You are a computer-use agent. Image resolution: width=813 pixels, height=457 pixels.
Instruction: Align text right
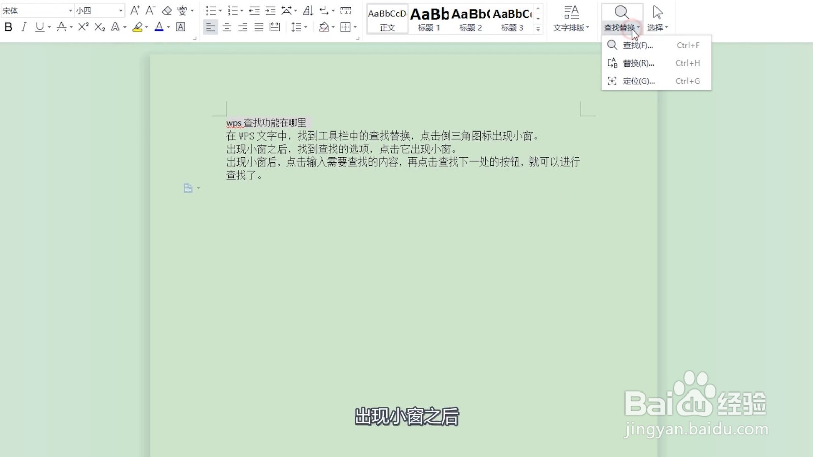tap(243, 27)
